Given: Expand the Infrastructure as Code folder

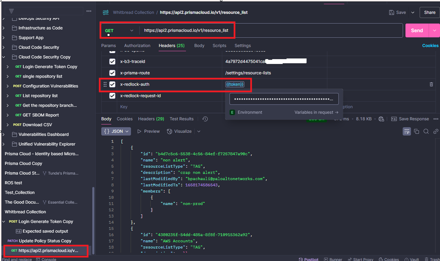Looking at the screenshot, I should (x=4, y=28).
